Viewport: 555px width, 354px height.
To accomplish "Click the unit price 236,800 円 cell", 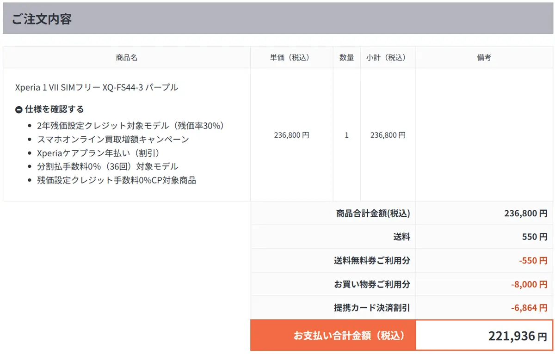I will click(x=291, y=135).
